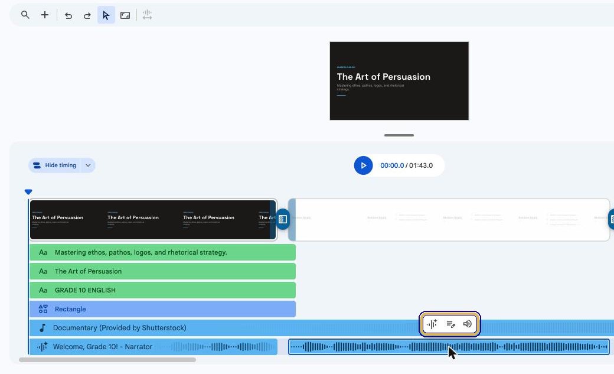Click the AI voiceover icon in floating toolbar
The width and height of the screenshot is (614, 374).
click(x=432, y=324)
